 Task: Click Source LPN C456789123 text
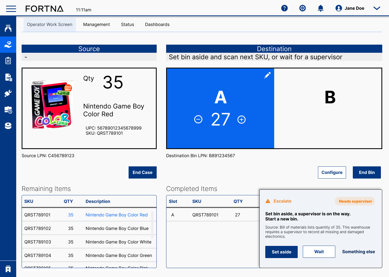pyautogui.click(x=48, y=156)
